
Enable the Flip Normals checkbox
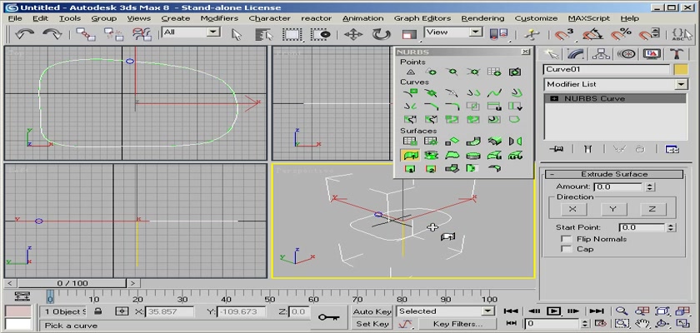click(x=567, y=239)
